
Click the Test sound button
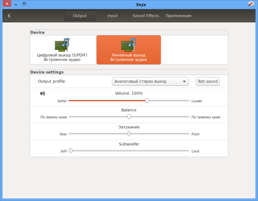[208, 81]
